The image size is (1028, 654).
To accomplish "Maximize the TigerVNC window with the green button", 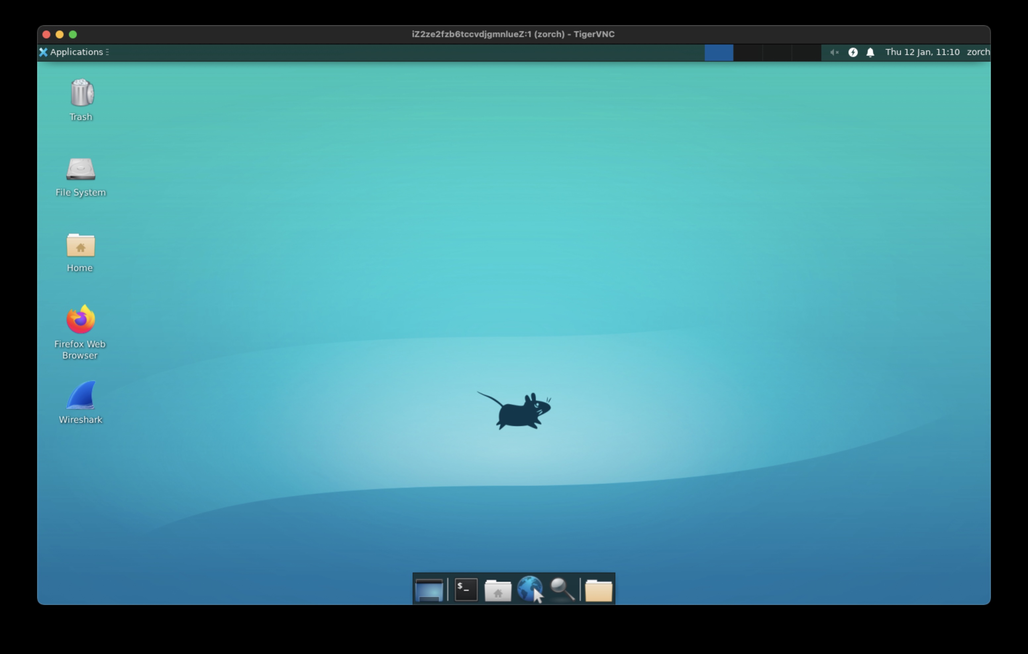I will point(73,34).
